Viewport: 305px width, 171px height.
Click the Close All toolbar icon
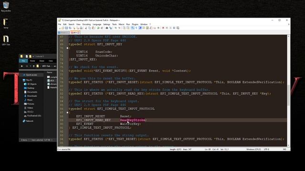click(78, 28)
